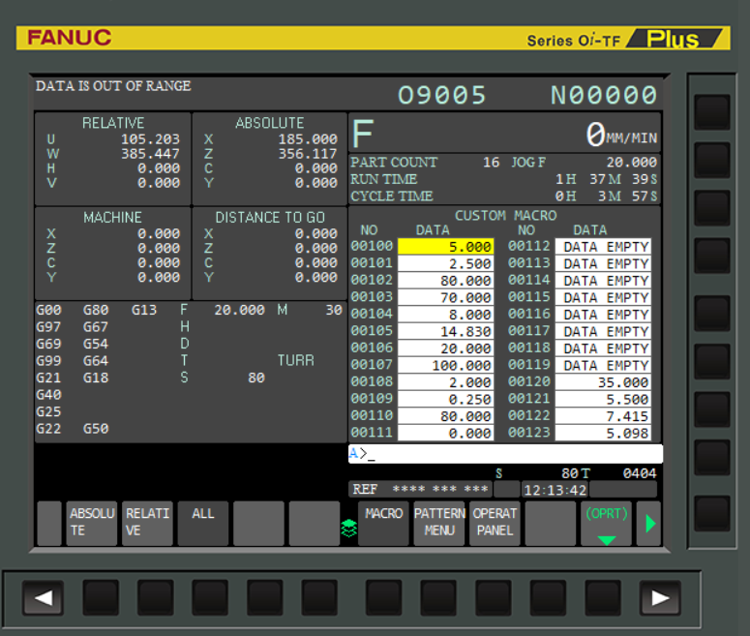Click the ALL soft key
Viewport: 750px width, 636px height.
click(203, 523)
